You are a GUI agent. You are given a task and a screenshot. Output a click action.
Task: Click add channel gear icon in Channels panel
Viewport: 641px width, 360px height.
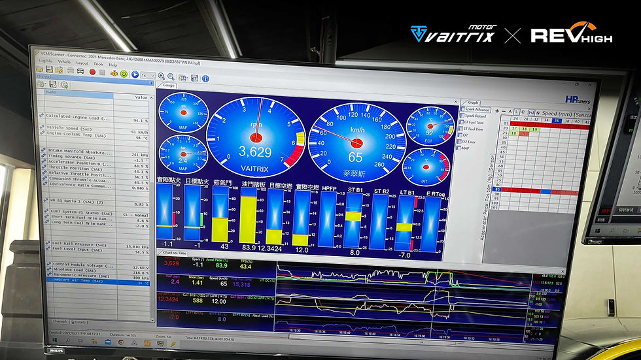tap(64, 85)
